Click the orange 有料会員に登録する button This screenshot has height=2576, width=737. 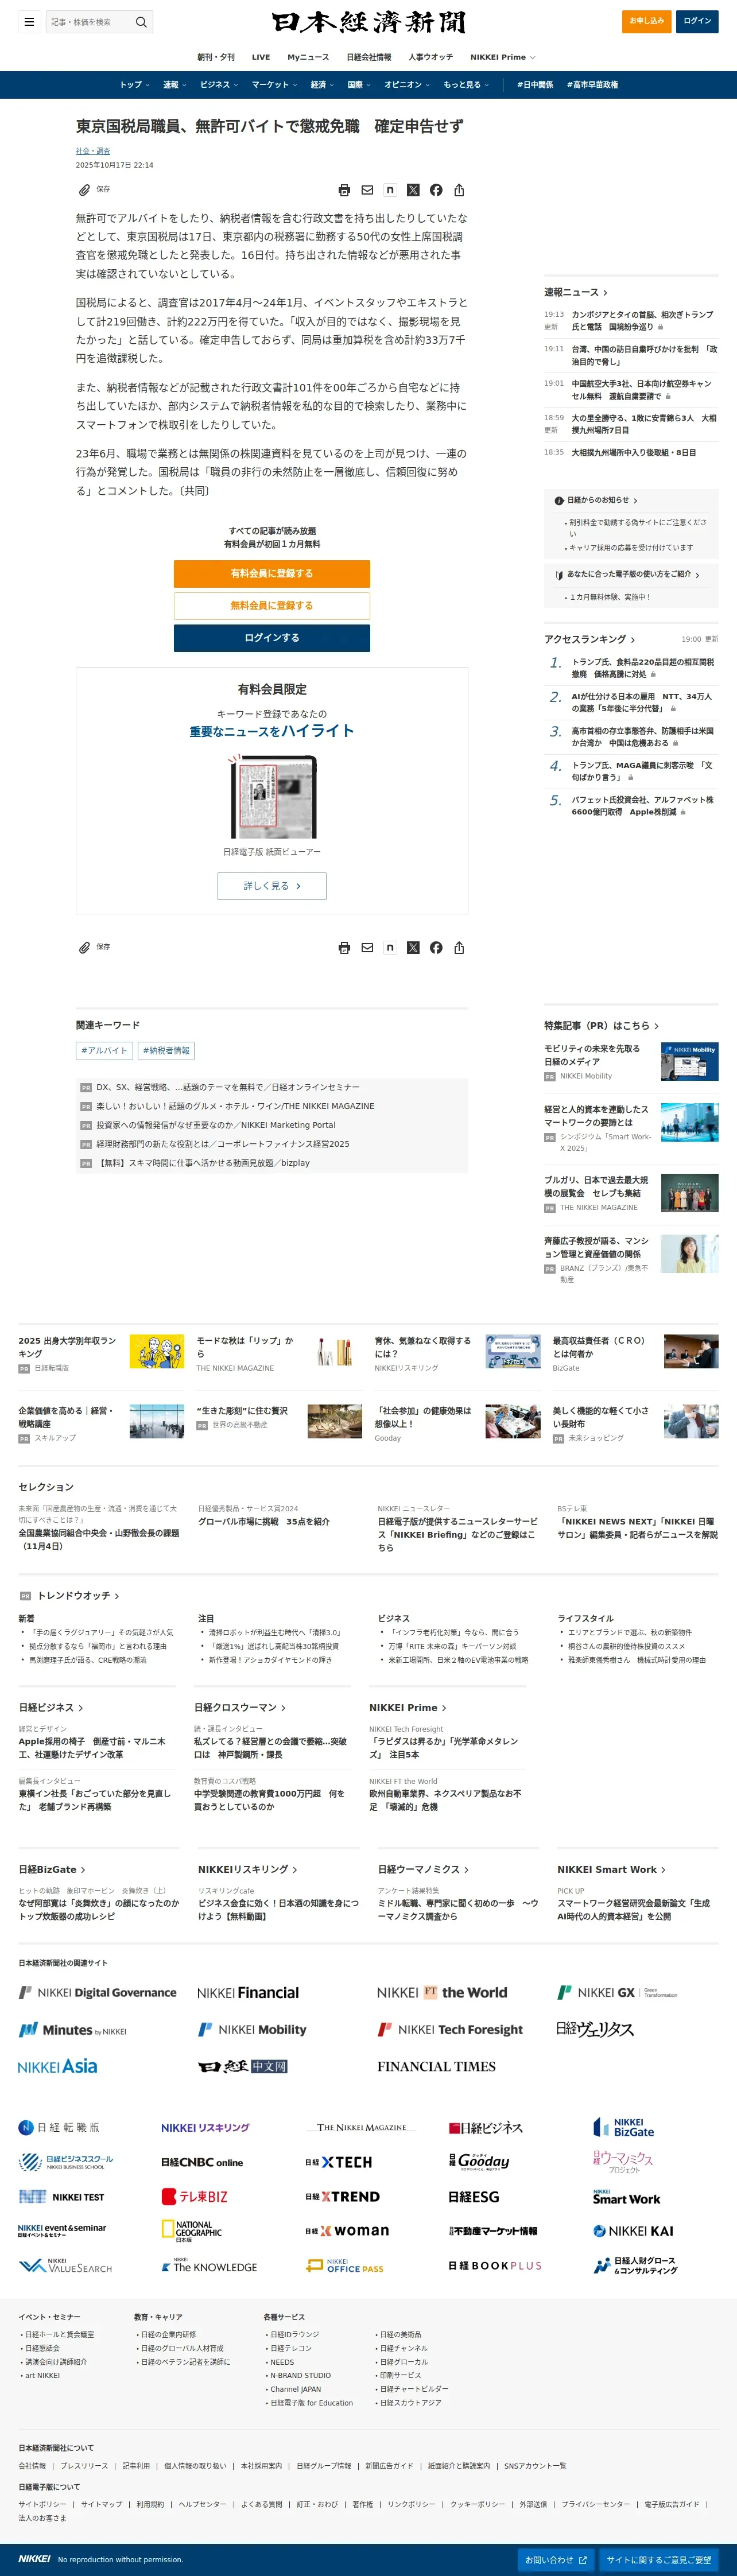pyautogui.click(x=272, y=574)
